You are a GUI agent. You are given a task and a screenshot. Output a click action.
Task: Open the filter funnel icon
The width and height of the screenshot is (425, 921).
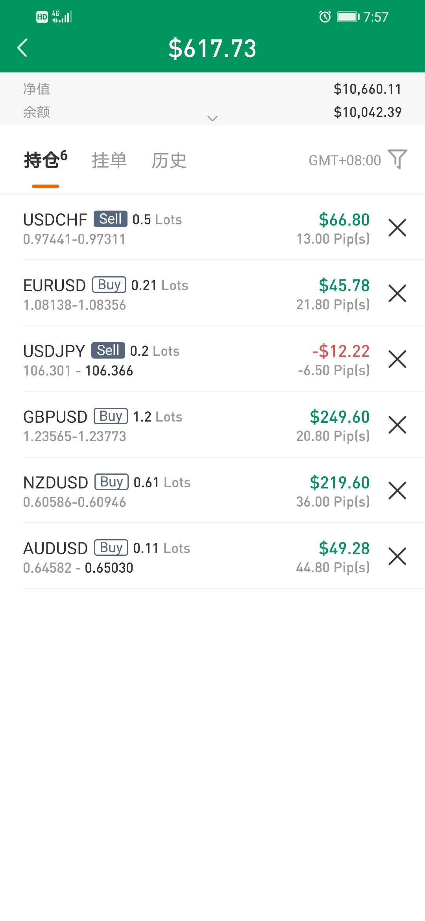[397, 159]
